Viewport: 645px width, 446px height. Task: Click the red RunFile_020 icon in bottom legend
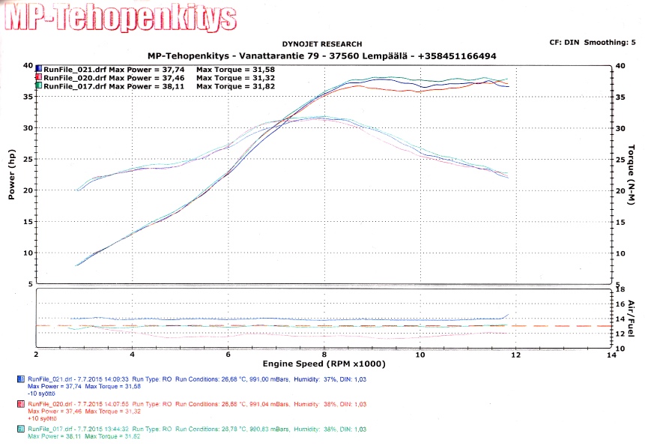tap(20, 403)
